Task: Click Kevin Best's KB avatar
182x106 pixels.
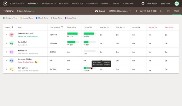Action: 11,52
